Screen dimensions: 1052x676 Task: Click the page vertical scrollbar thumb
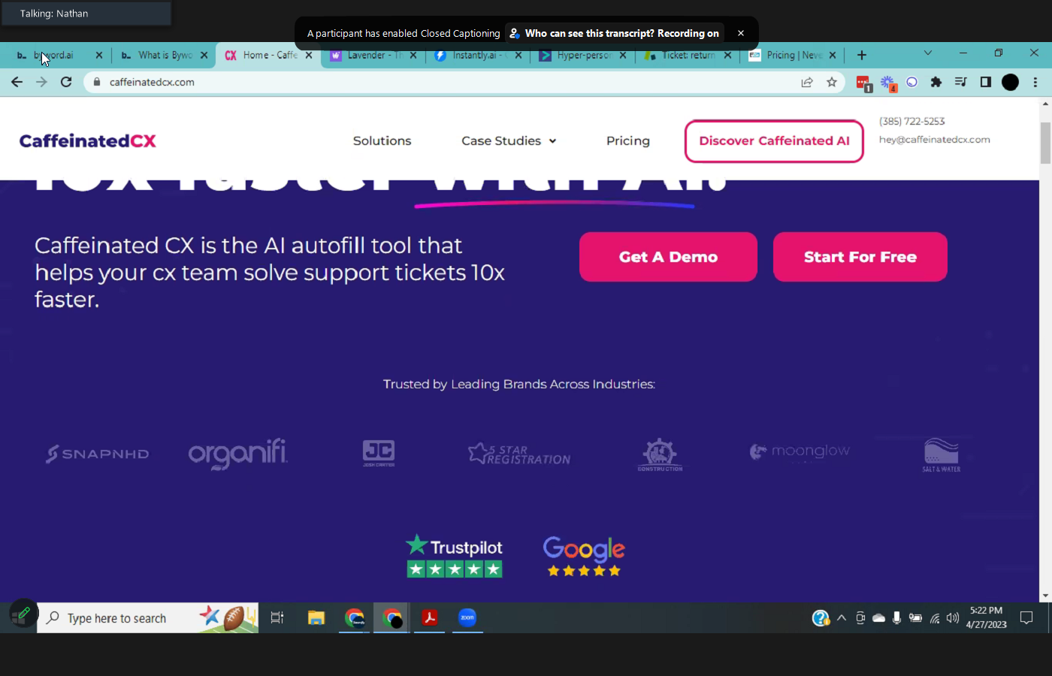(1045, 142)
